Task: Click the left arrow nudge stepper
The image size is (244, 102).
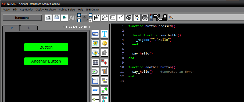Action: click(90, 15)
